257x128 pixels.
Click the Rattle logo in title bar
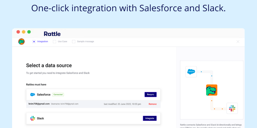52,34
